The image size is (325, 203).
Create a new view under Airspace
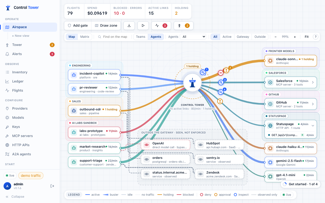click(21, 36)
